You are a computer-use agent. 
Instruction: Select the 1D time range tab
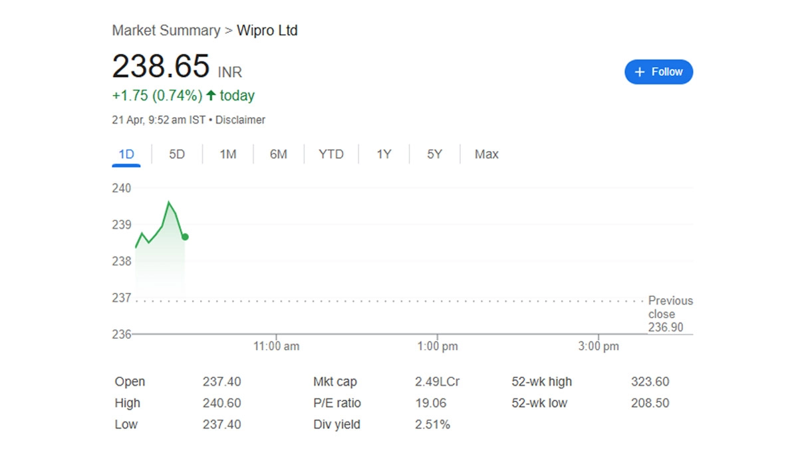(126, 154)
